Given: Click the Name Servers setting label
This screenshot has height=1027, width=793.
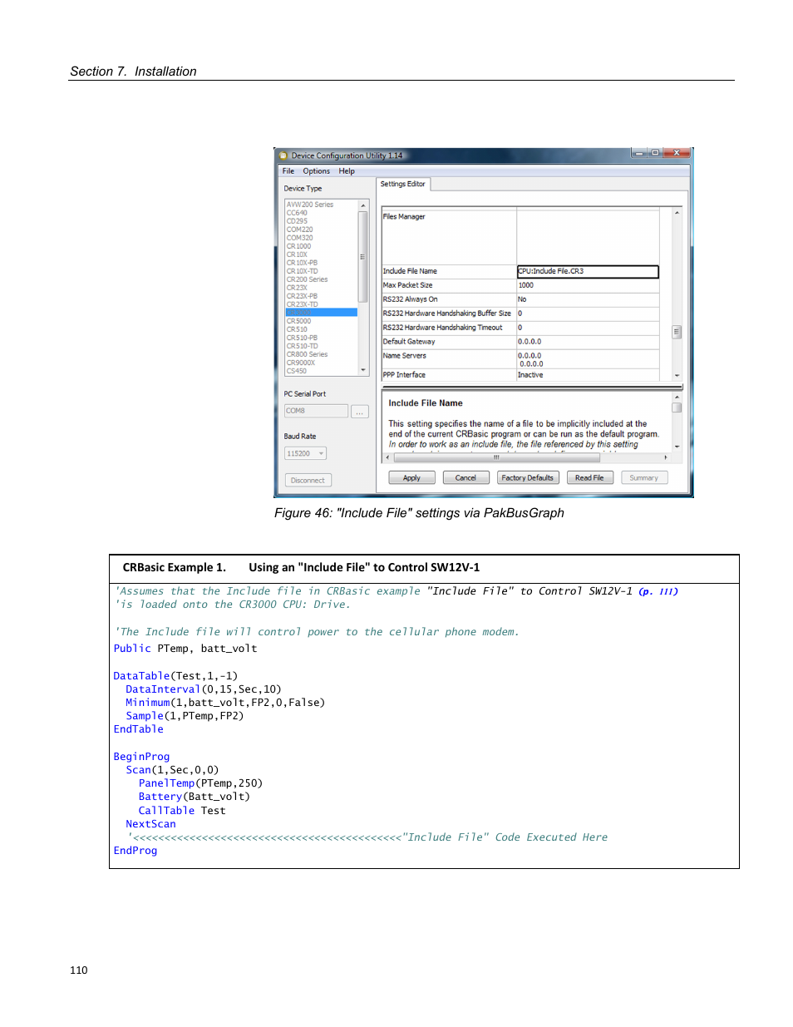Looking at the screenshot, I should coord(404,356).
